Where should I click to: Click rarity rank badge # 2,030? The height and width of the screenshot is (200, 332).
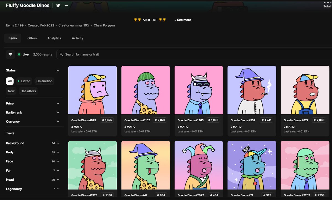click(319, 120)
